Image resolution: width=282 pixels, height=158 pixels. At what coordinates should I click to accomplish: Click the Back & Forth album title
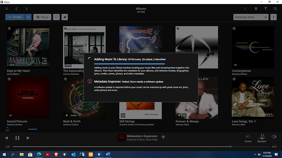[x=72, y=121]
